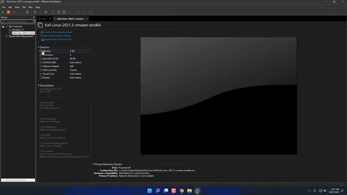Image resolution: width=347 pixels, height=195 pixels.
Task: Click the red app icon on the taskbar
Action: pyautogui.click(x=173, y=191)
